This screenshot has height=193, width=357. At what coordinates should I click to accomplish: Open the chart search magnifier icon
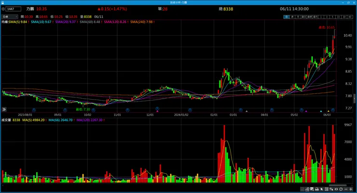(312, 189)
